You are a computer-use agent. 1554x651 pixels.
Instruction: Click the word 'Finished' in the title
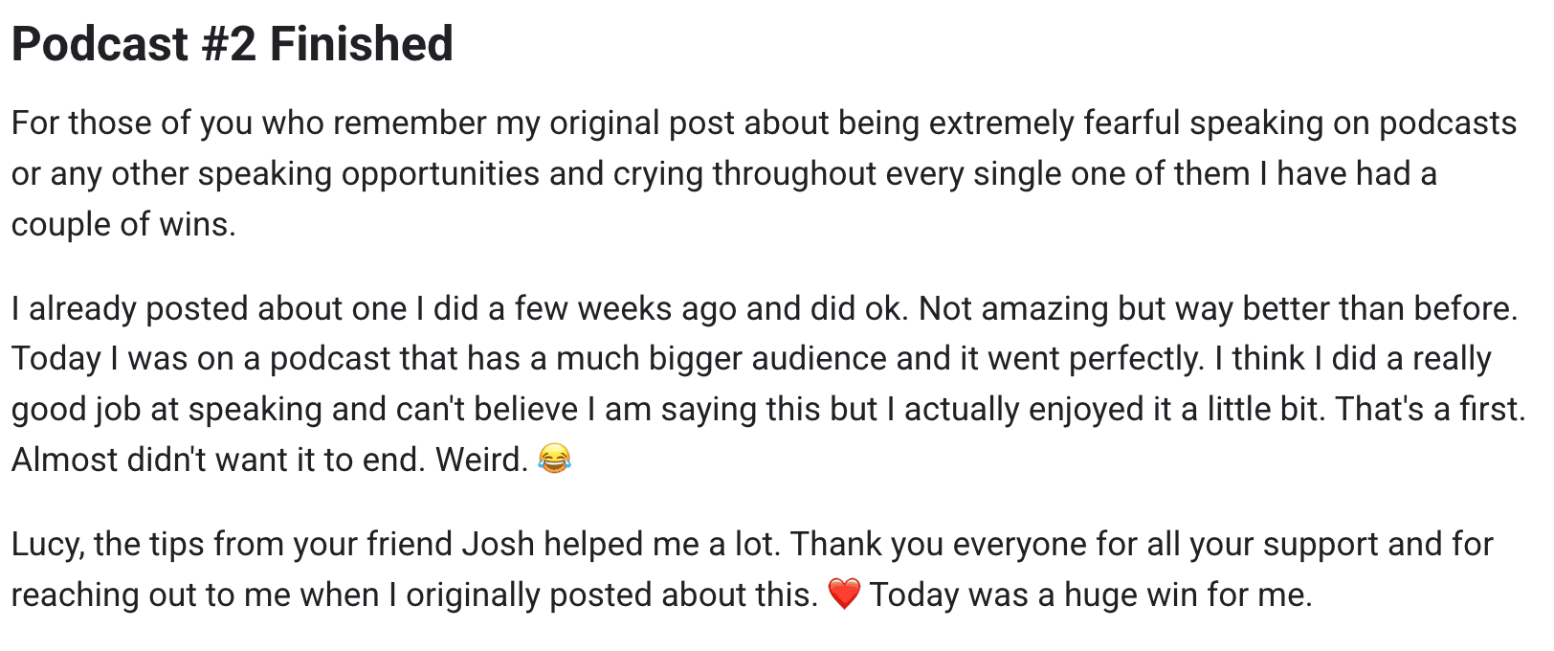[x=362, y=44]
